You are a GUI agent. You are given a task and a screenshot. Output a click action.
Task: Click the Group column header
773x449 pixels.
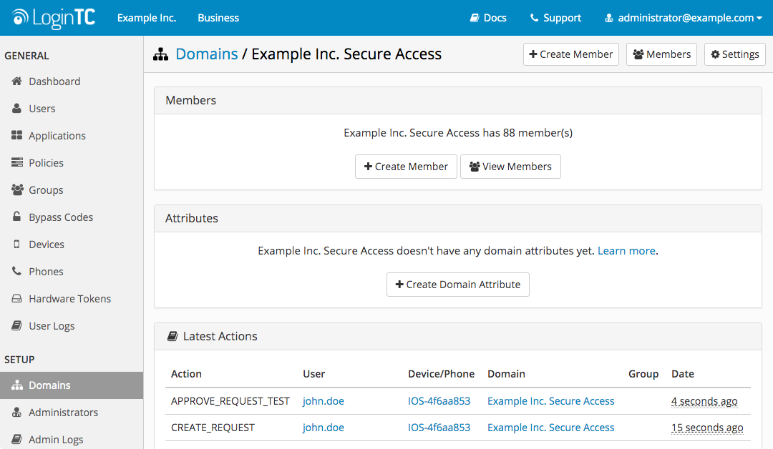(x=643, y=374)
